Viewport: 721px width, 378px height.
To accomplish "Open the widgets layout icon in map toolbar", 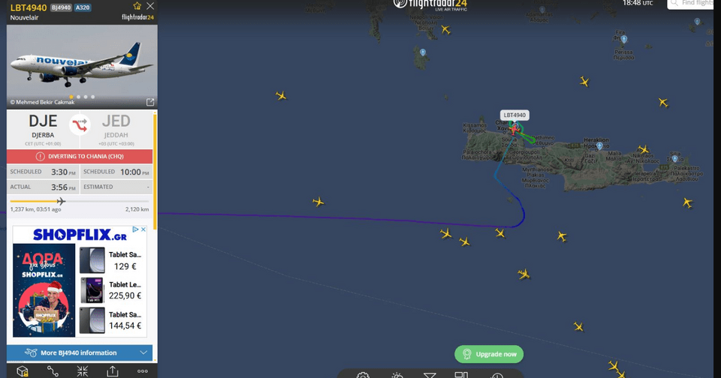I will (461, 375).
